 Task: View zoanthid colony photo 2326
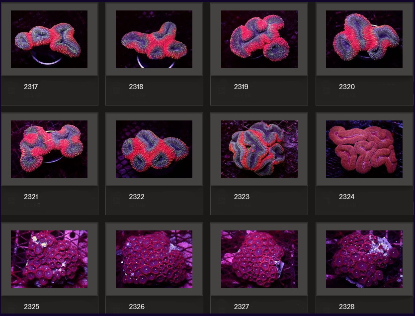[x=154, y=259]
